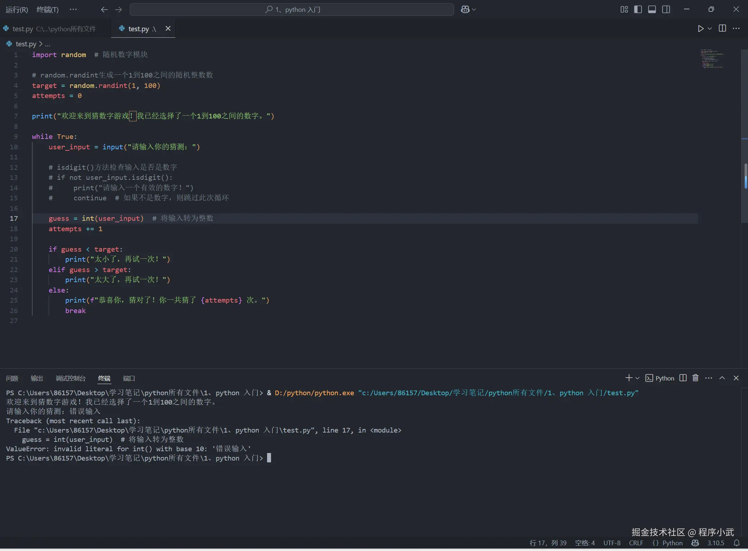
Task: Click the customize layout icon
Action: point(624,9)
